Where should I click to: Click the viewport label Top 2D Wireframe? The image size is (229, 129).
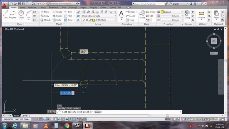[x=13, y=29]
